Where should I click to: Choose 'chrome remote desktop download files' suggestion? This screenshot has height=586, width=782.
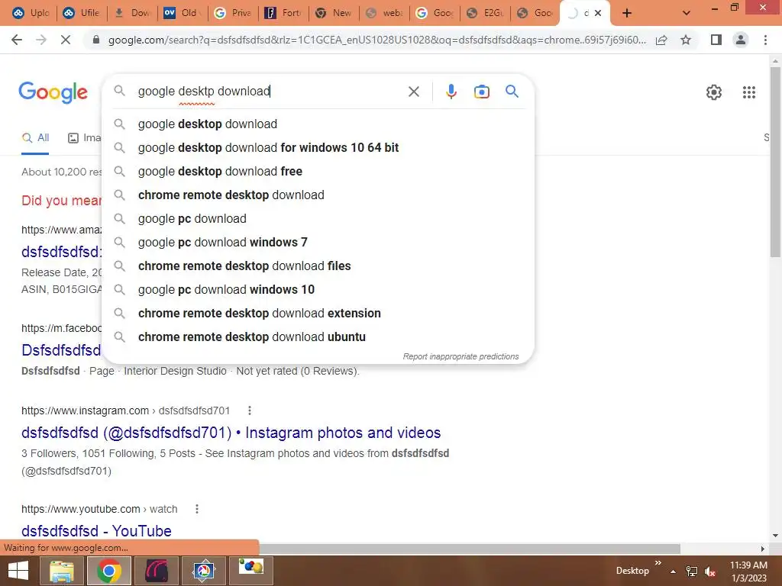318,266
